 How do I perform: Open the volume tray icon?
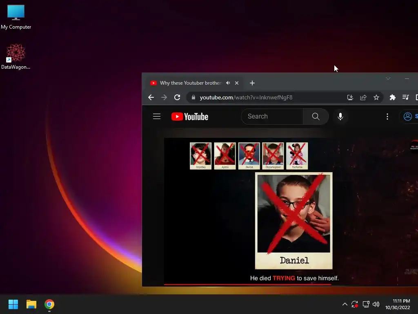[376, 304]
